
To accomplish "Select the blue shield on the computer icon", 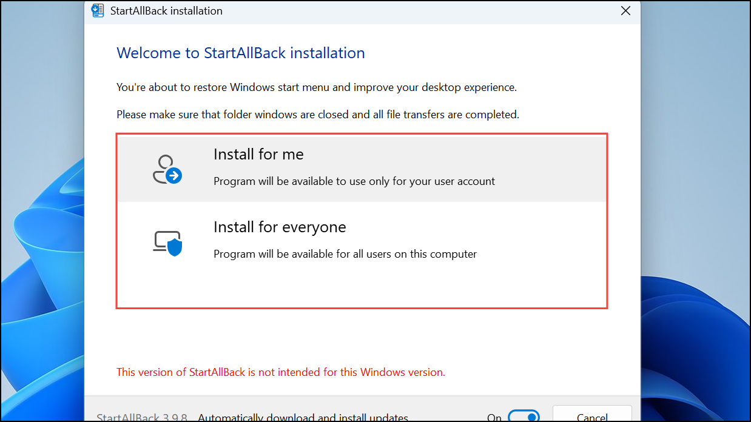I will point(174,249).
